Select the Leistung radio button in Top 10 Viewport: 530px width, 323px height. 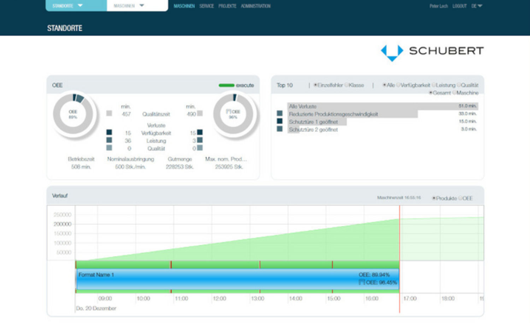point(434,85)
